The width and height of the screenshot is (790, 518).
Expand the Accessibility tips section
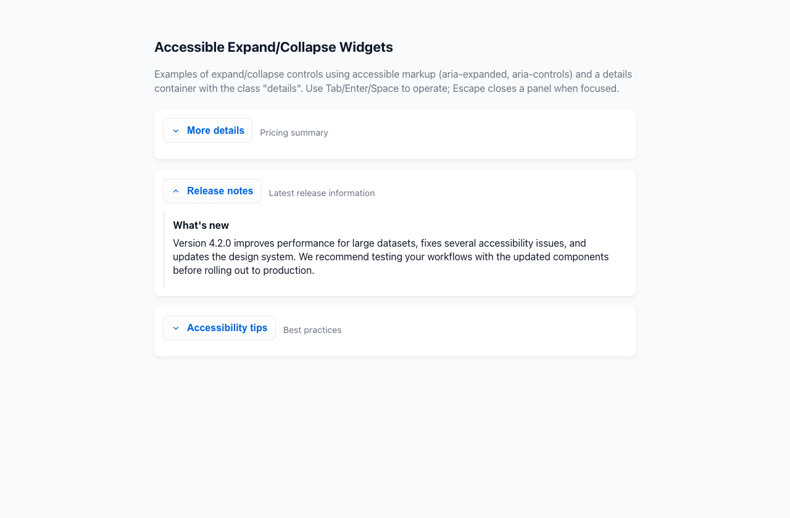(x=227, y=328)
